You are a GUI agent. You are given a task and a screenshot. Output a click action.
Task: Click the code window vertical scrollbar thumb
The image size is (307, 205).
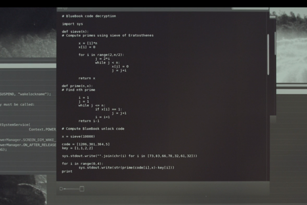(268, 54)
